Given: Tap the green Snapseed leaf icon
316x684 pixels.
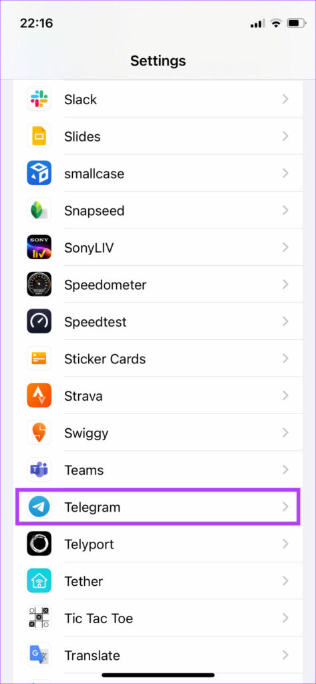Looking at the screenshot, I should tap(39, 210).
